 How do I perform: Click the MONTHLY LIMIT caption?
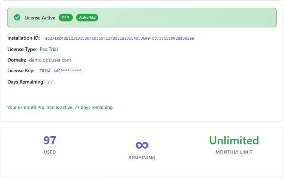pos(234,152)
